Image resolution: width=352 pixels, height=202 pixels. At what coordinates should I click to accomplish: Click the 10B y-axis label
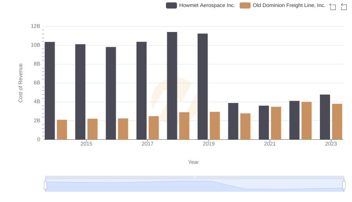(x=36, y=45)
